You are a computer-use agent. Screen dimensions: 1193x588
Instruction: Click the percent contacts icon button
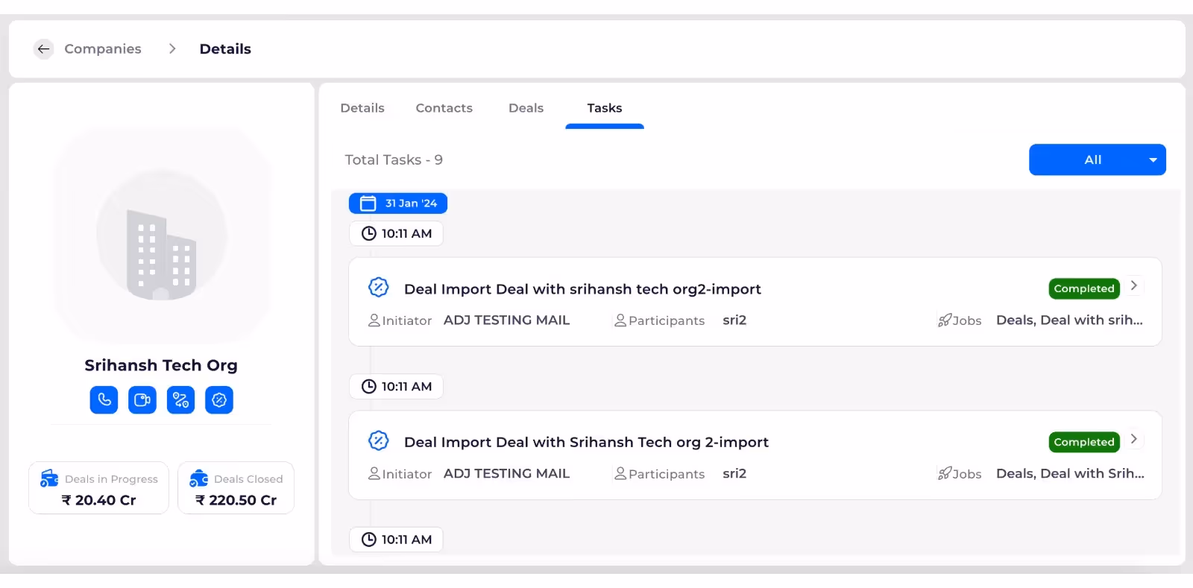180,400
